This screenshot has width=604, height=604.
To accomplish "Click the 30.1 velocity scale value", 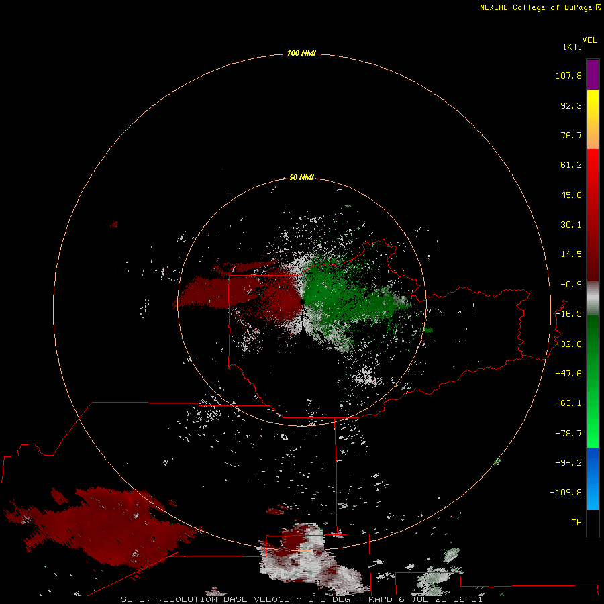I will pyautogui.click(x=571, y=225).
